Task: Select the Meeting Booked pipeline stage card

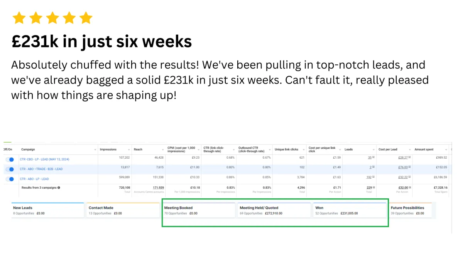Action: [x=199, y=210]
